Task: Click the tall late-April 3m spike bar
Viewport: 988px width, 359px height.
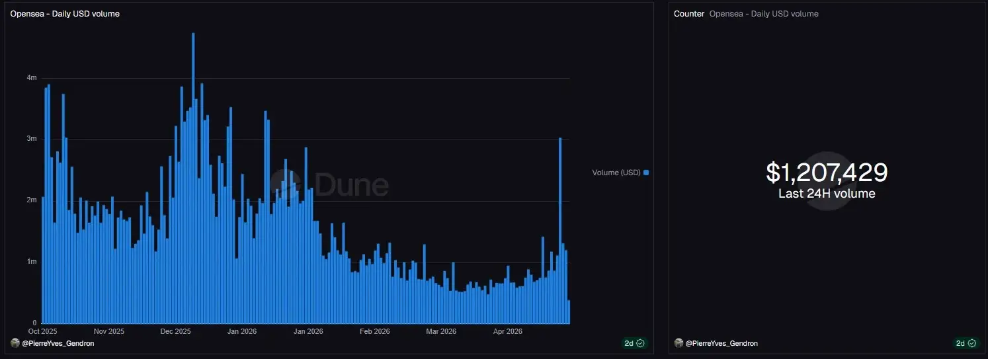Action: [560, 231]
